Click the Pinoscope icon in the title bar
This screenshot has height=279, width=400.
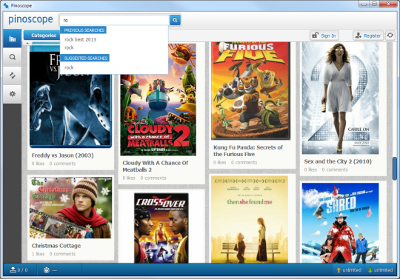coord(6,5)
